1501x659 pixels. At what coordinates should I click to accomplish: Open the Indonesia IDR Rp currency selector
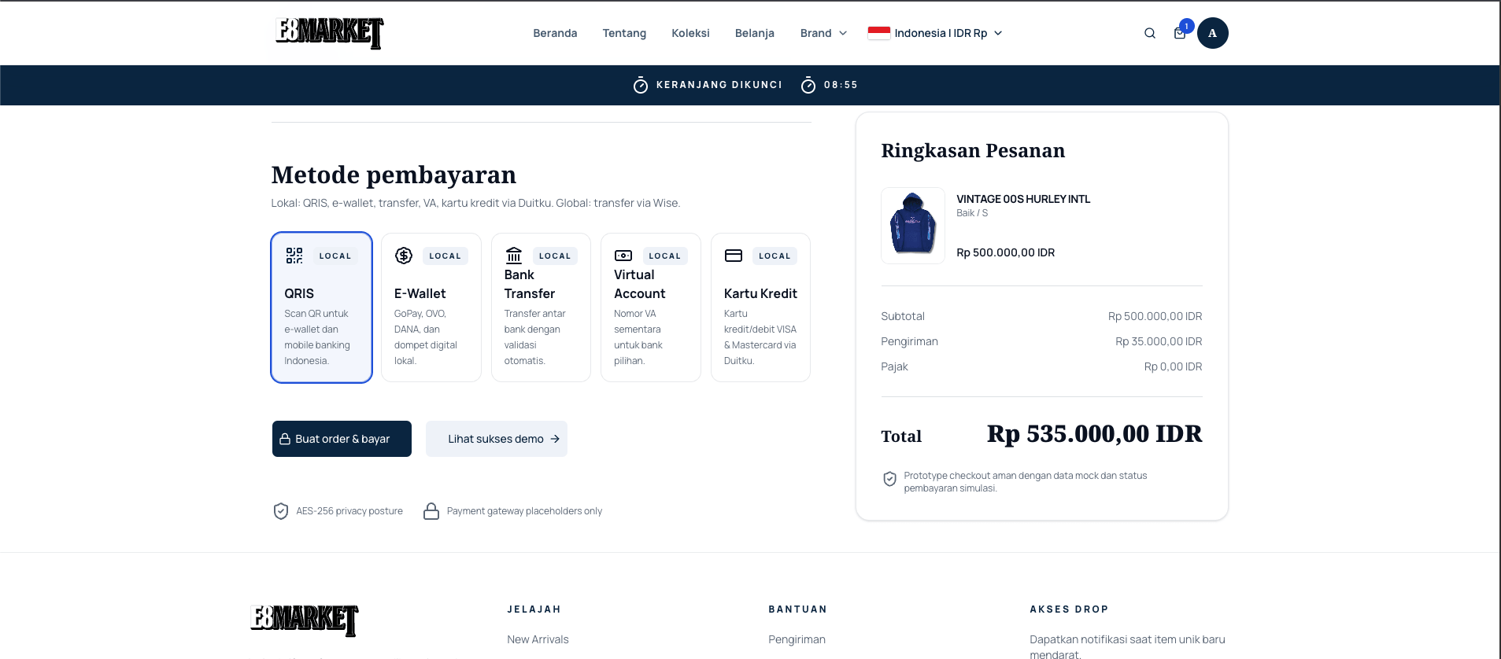935,33
